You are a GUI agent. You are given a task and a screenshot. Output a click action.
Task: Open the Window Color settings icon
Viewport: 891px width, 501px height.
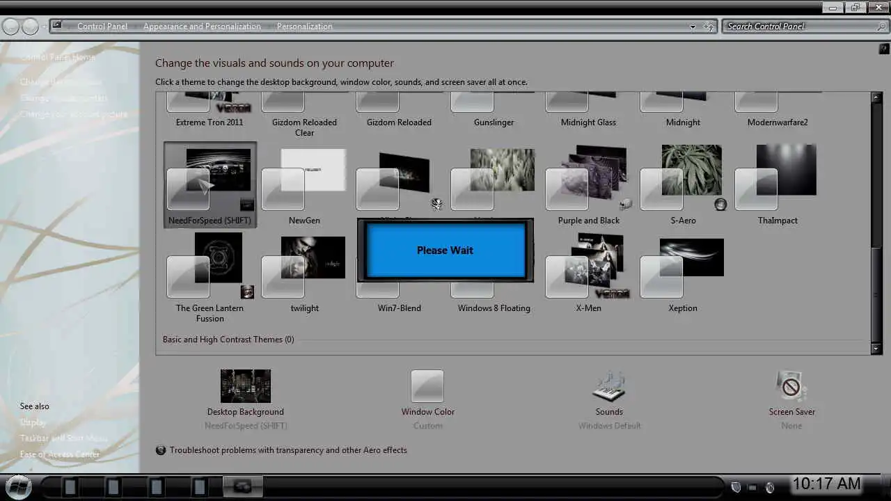click(427, 385)
